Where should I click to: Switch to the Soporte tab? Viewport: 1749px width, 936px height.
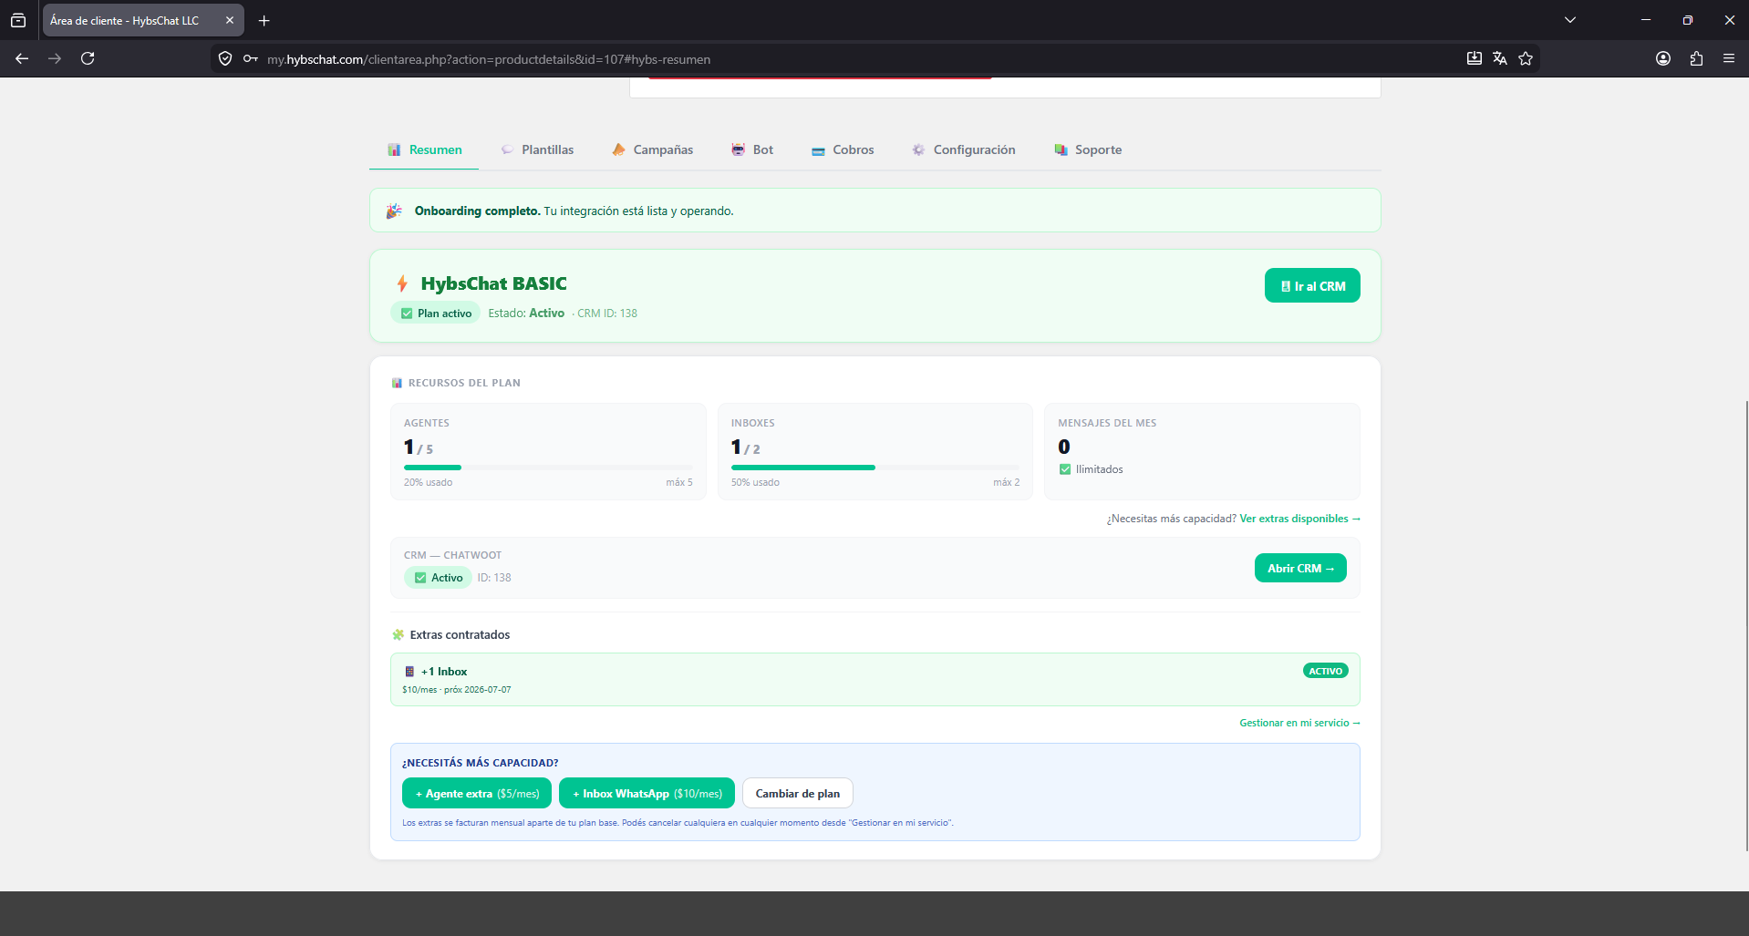coord(1089,149)
